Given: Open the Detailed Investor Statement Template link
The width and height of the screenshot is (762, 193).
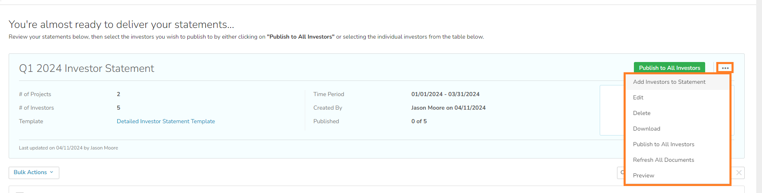Looking at the screenshot, I should click(x=166, y=122).
